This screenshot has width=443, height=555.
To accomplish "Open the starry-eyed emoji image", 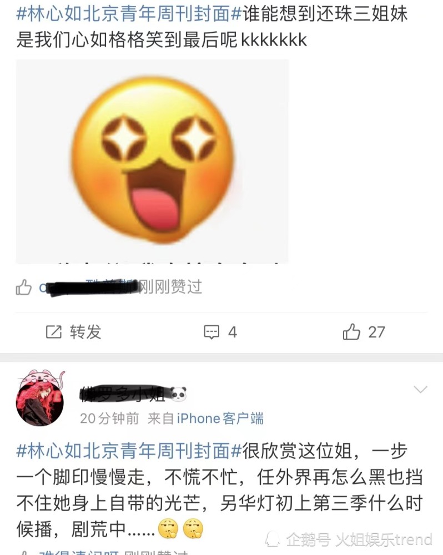I will [152, 161].
